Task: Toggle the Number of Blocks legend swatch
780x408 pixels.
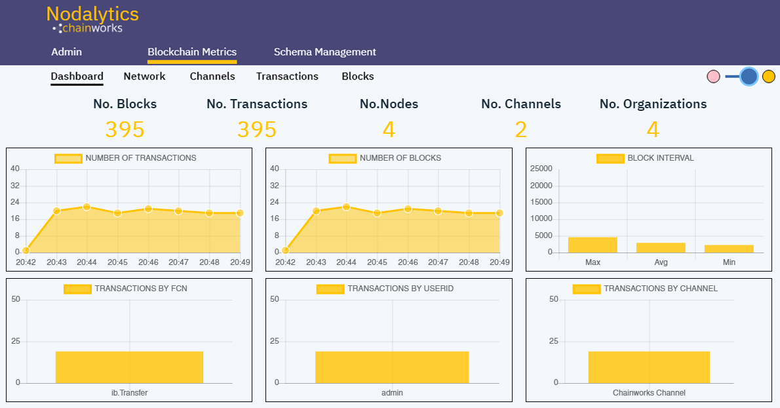Action: coord(342,158)
